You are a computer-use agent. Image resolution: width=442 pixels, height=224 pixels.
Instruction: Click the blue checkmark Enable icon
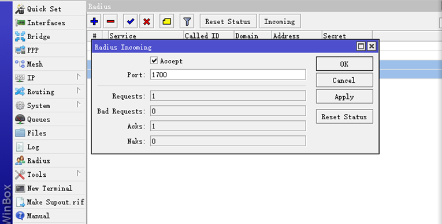[x=130, y=21]
